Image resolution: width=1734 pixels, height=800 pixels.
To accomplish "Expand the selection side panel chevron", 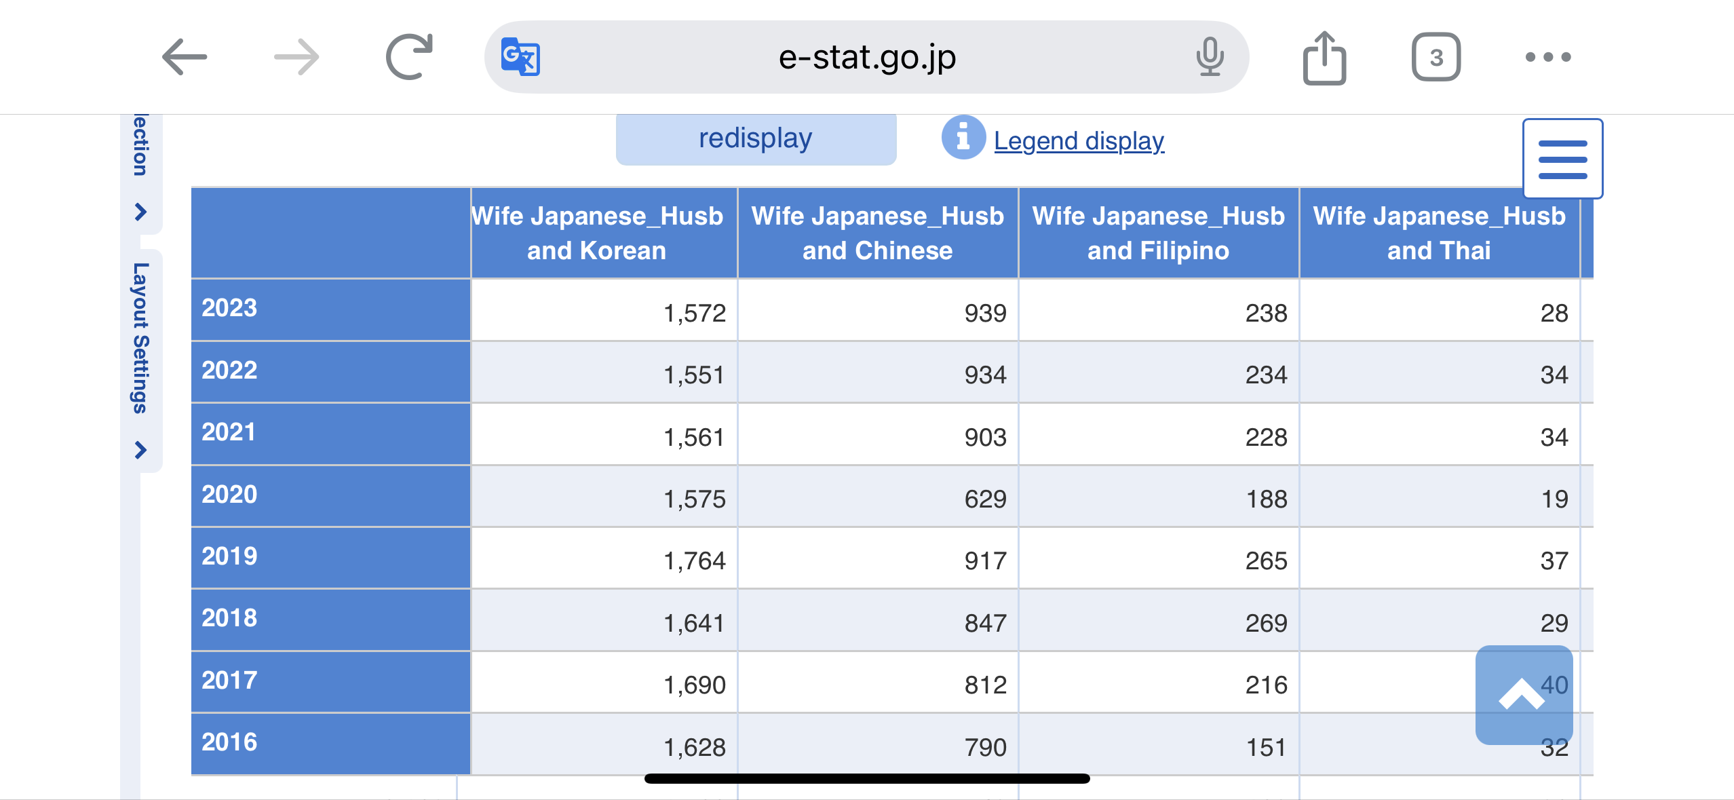I will (140, 212).
